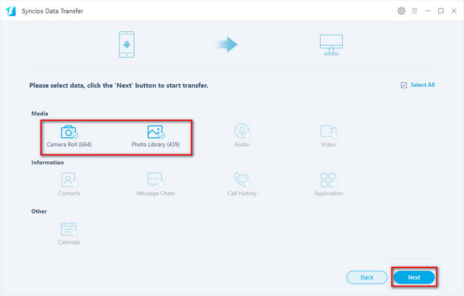464x296 pixels.
Task: Click the Call History label
Action: [x=242, y=194]
